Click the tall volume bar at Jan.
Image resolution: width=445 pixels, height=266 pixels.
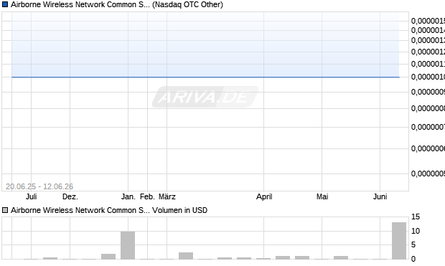[x=128, y=245]
